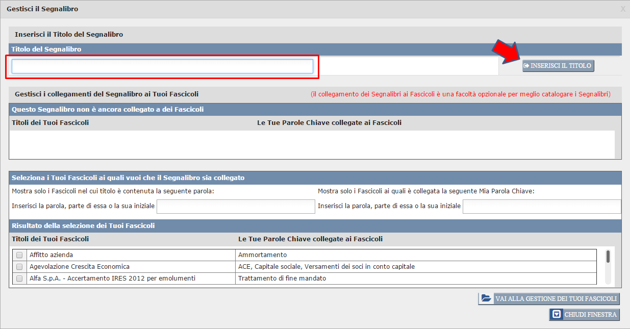Screen dimensions: 630x329
Task: Check the Alfa S.p.A. Accertamento IRES checkbox
Action: 19,279
